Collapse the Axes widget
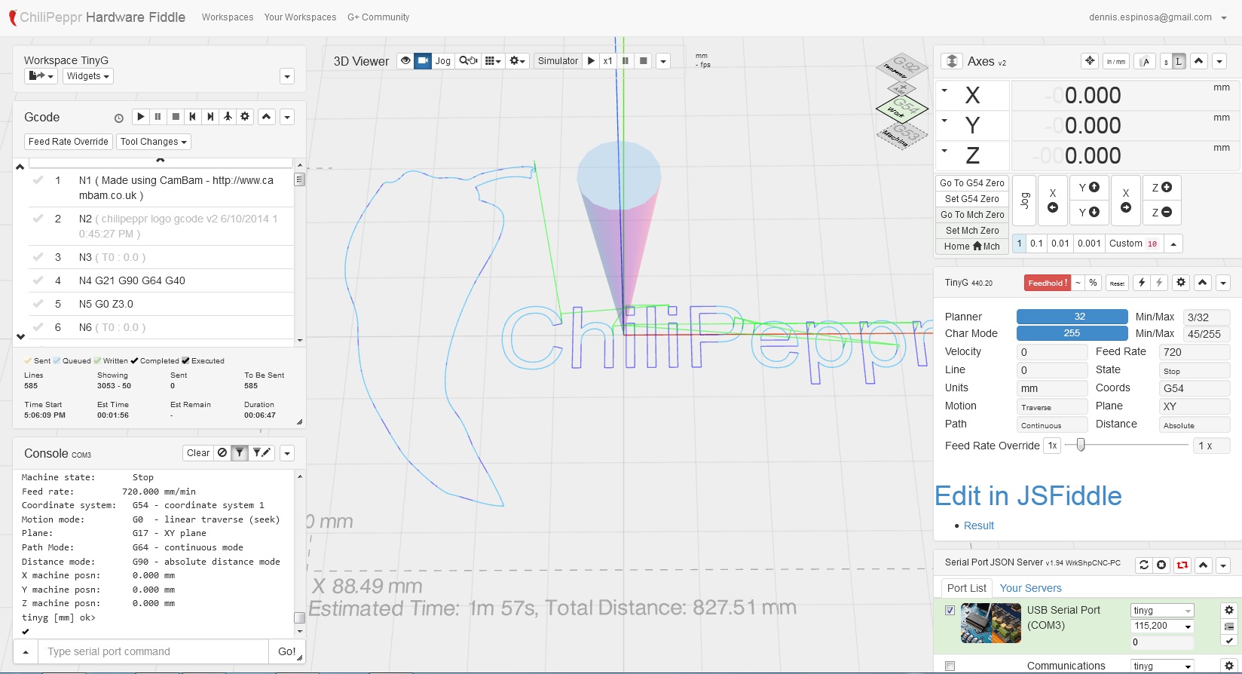Screen dimensions: 1242x674 click(x=1199, y=61)
